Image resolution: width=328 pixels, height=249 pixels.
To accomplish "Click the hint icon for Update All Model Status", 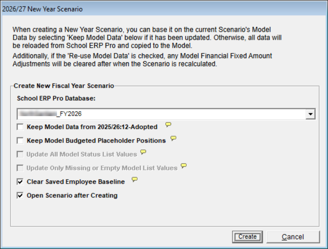I will tap(143, 152).
